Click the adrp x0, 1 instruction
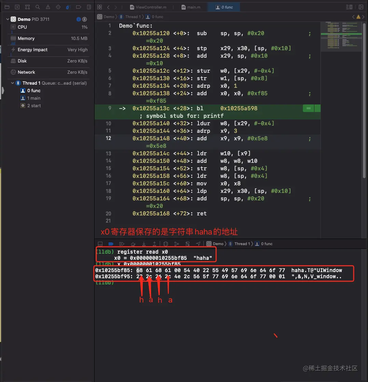 pyautogui.click(x=217, y=86)
